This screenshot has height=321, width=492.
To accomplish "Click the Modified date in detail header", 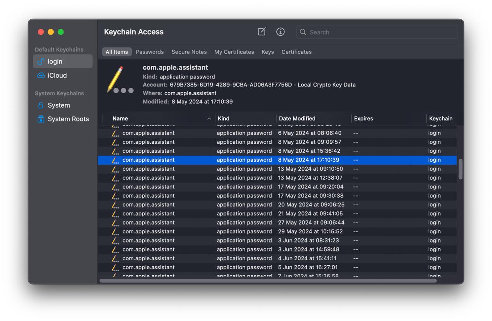I will point(202,101).
